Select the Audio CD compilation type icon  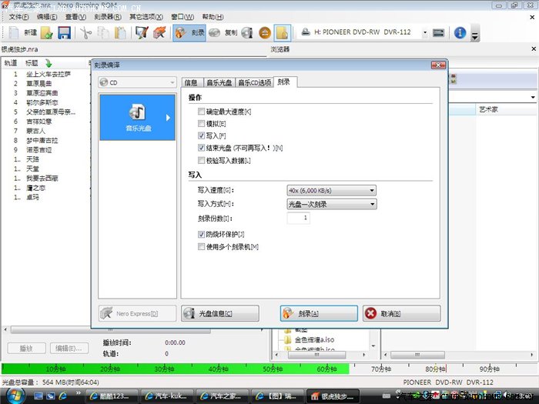coord(138,118)
